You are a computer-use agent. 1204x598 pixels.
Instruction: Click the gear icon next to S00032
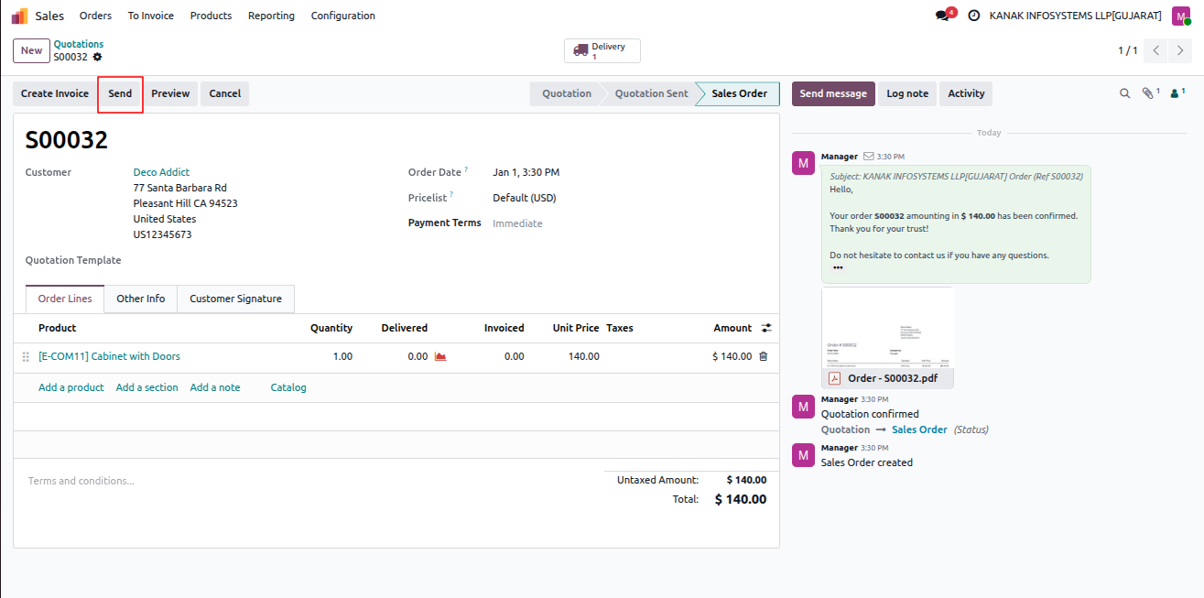coord(97,57)
